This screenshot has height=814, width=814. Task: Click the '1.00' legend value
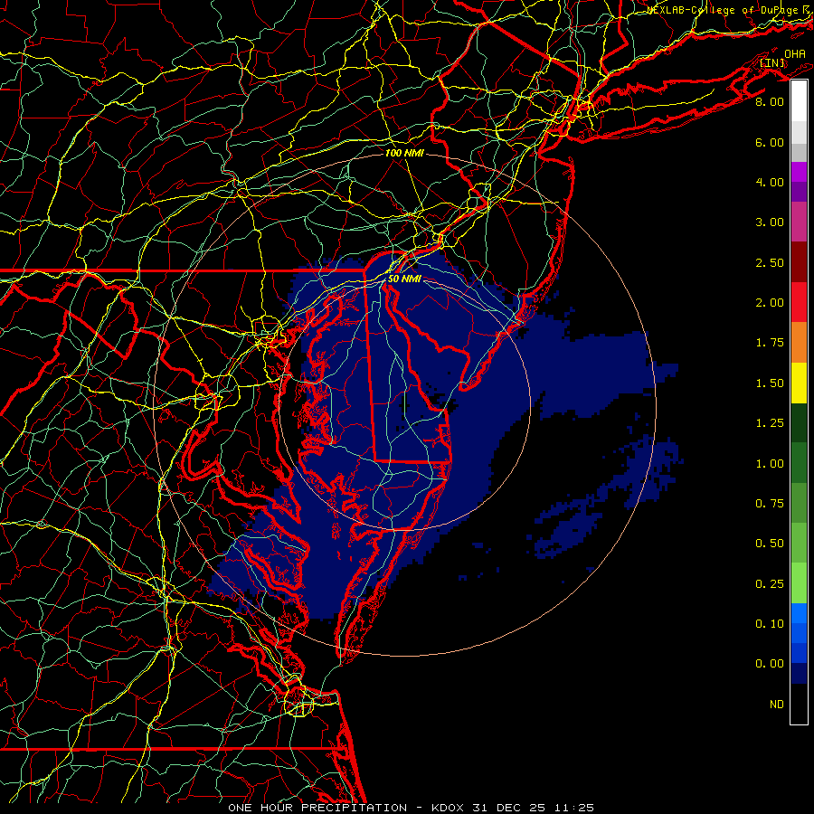pos(770,464)
